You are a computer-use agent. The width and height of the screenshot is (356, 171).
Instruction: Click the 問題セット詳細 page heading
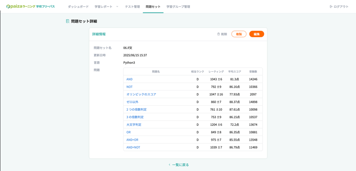tap(84, 21)
